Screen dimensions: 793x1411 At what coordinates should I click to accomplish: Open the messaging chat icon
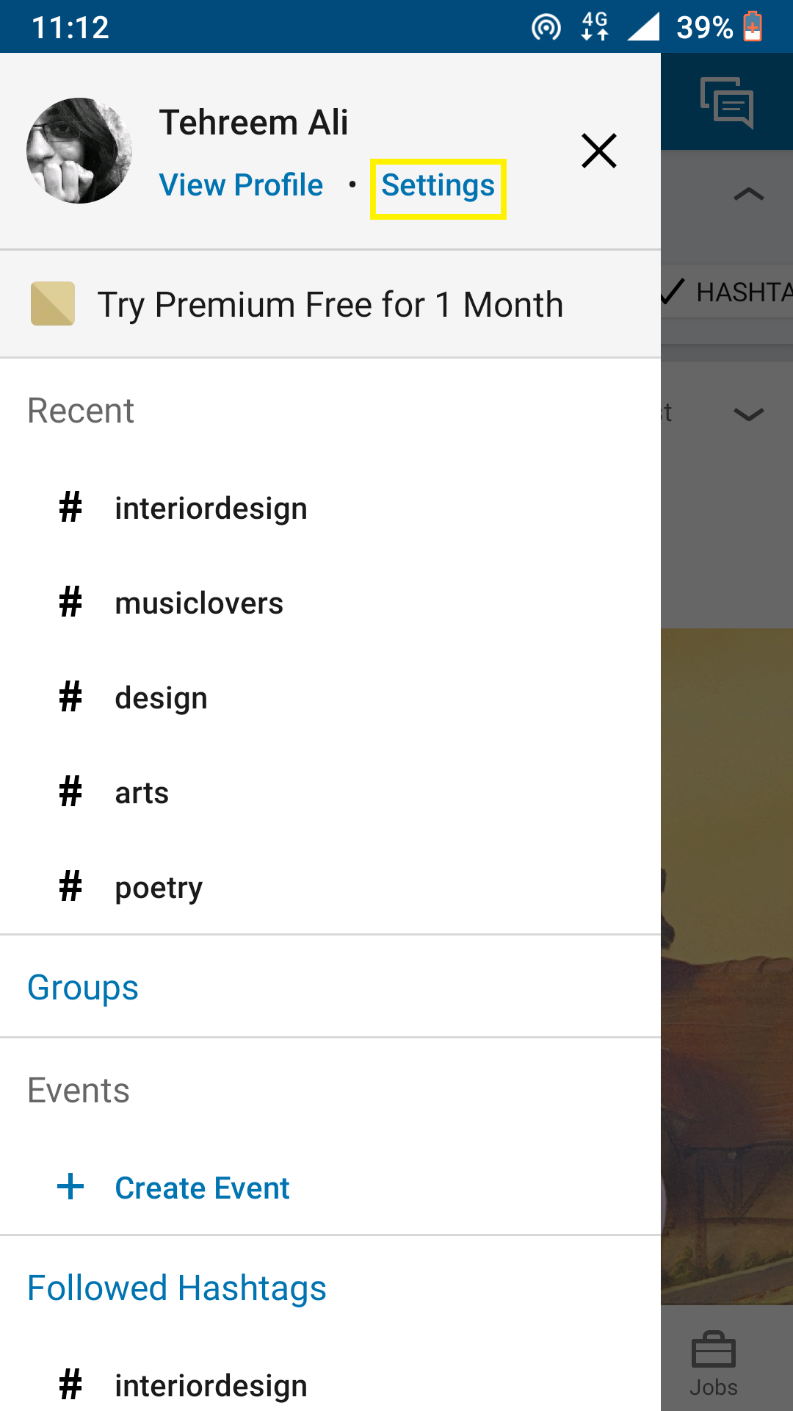(727, 103)
